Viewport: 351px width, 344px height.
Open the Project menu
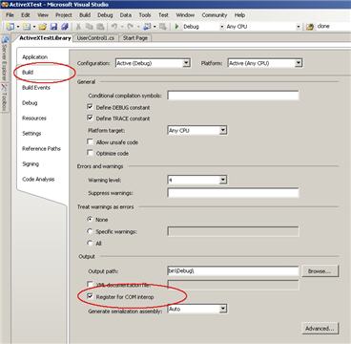pos(64,15)
